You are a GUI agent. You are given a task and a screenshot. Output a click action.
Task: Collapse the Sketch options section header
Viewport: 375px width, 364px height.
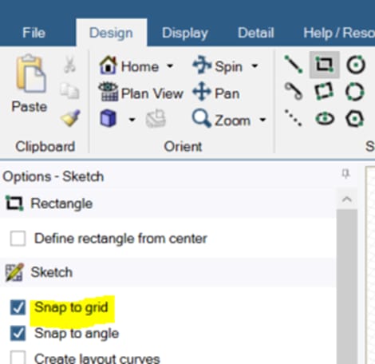pos(168,272)
